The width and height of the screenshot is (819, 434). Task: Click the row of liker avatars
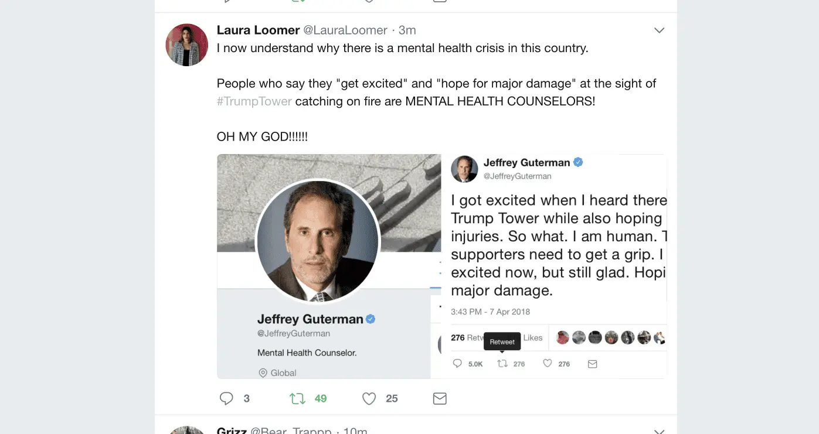pyautogui.click(x=610, y=337)
